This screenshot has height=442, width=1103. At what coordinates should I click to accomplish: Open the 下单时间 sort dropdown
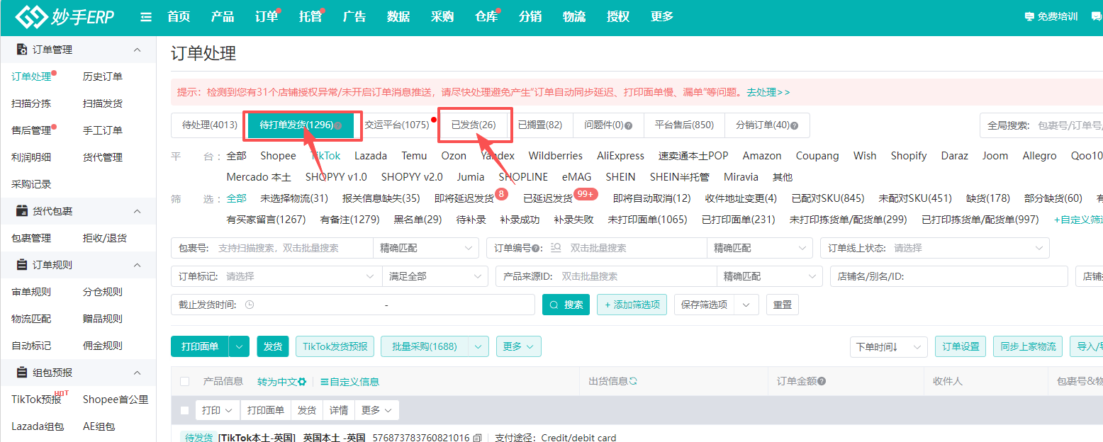coord(888,347)
